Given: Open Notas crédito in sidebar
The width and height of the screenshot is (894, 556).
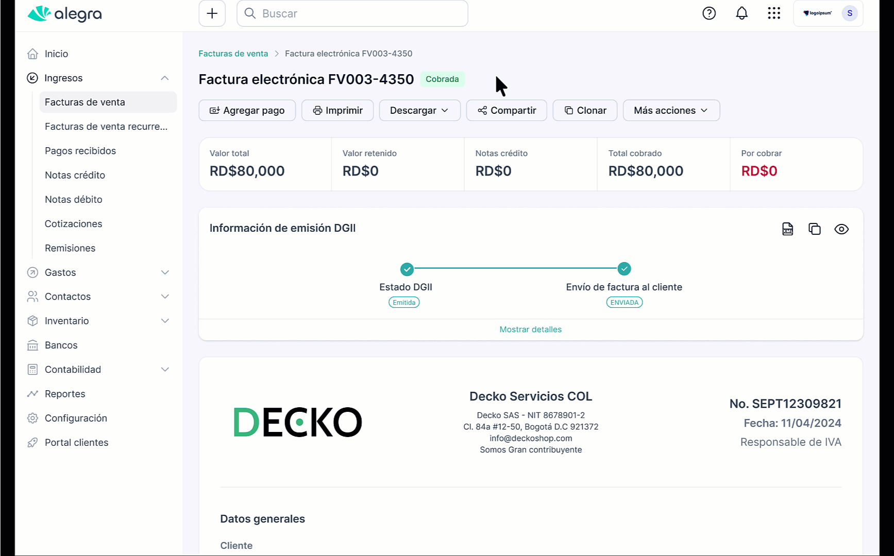Looking at the screenshot, I should pyautogui.click(x=75, y=175).
